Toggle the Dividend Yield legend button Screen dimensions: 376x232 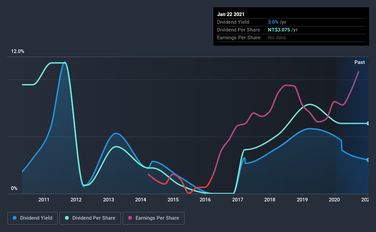tap(33, 218)
